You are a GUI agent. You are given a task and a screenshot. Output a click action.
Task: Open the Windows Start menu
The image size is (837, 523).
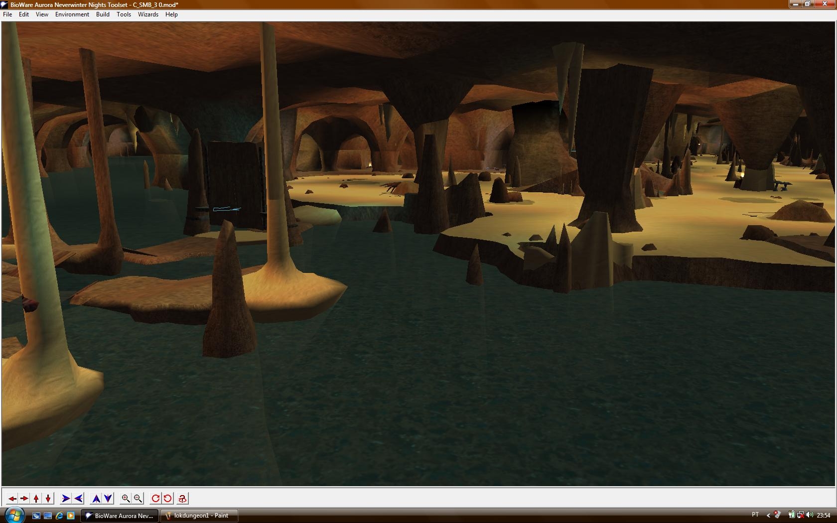[x=13, y=515]
